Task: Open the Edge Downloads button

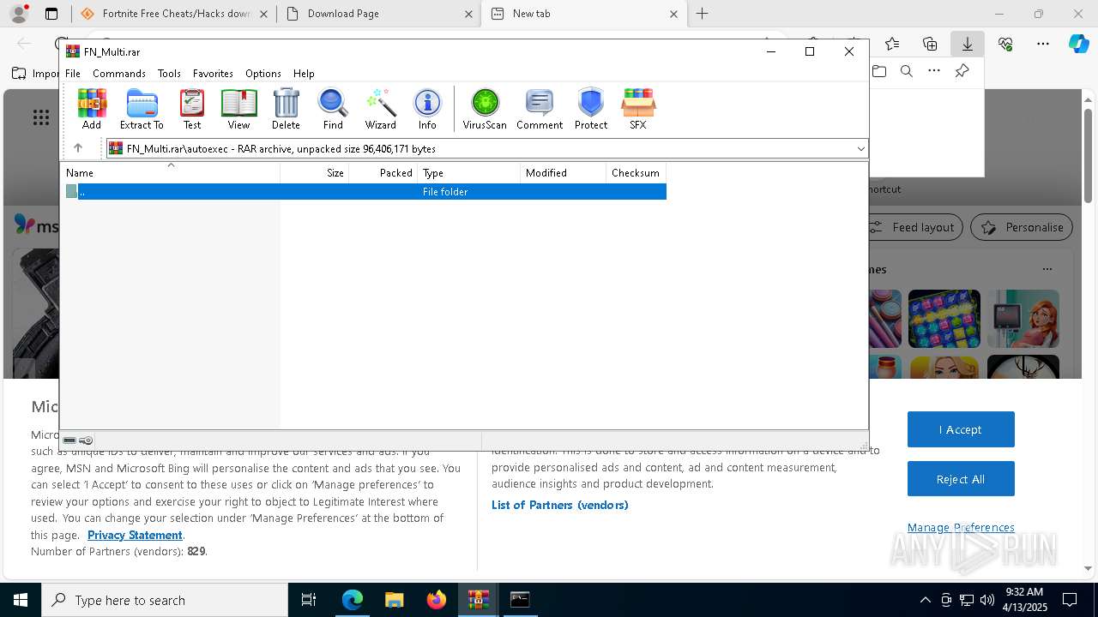Action: pos(967,44)
